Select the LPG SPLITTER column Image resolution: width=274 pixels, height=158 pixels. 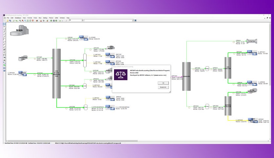(x=228, y=68)
